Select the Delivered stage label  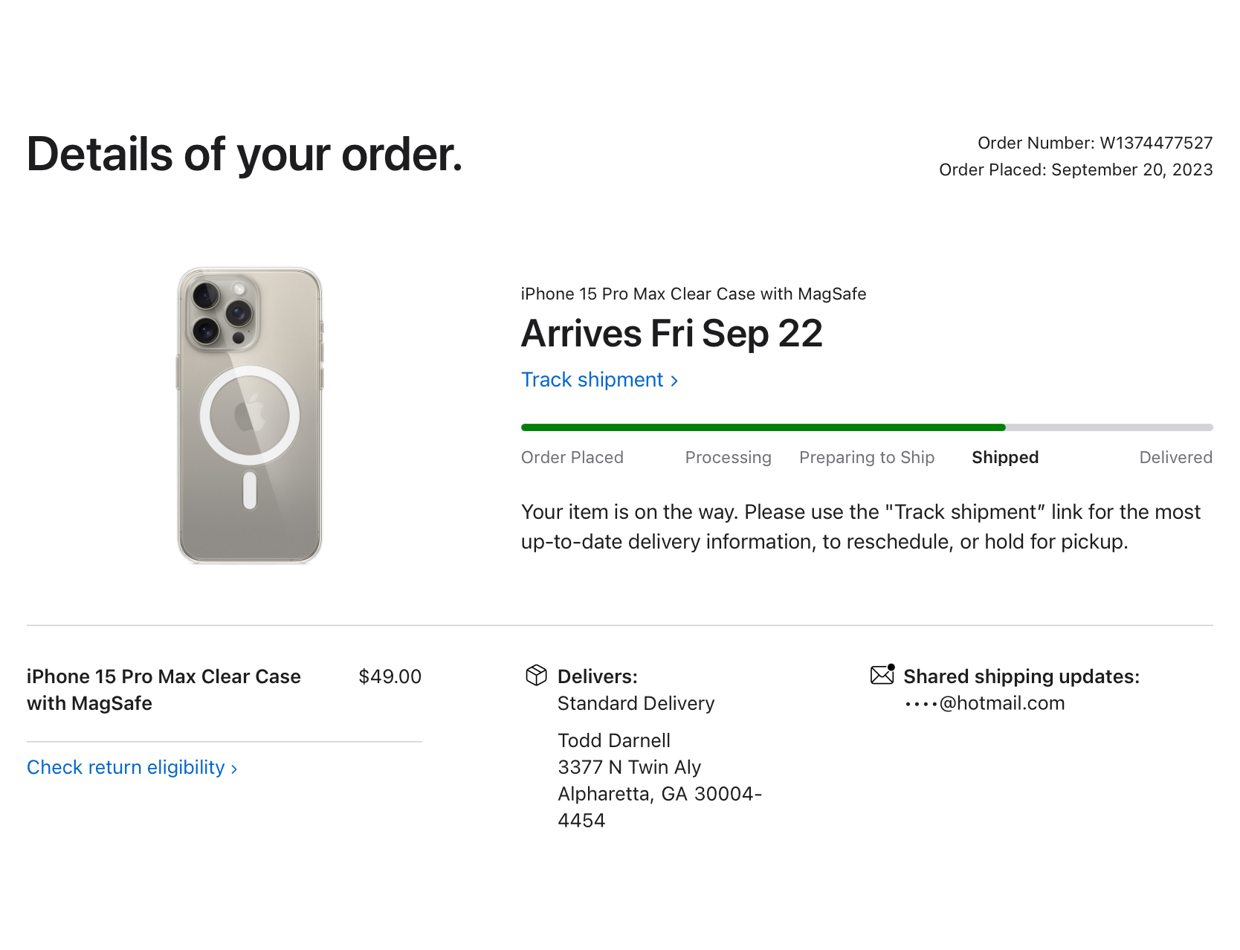click(1175, 457)
